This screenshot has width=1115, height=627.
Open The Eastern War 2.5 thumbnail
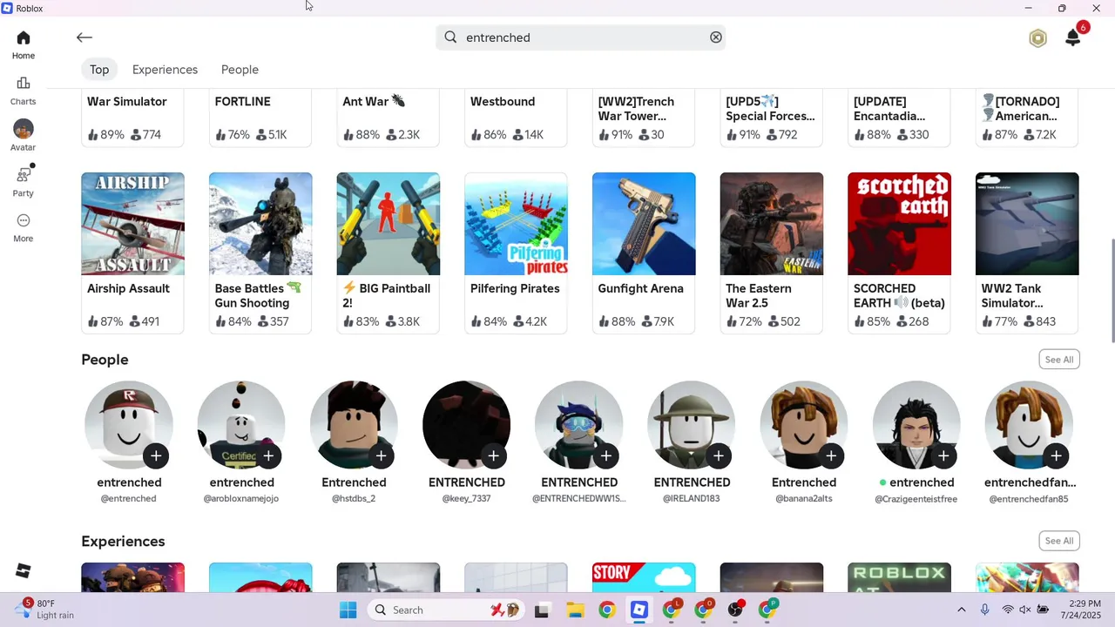[772, 224]
